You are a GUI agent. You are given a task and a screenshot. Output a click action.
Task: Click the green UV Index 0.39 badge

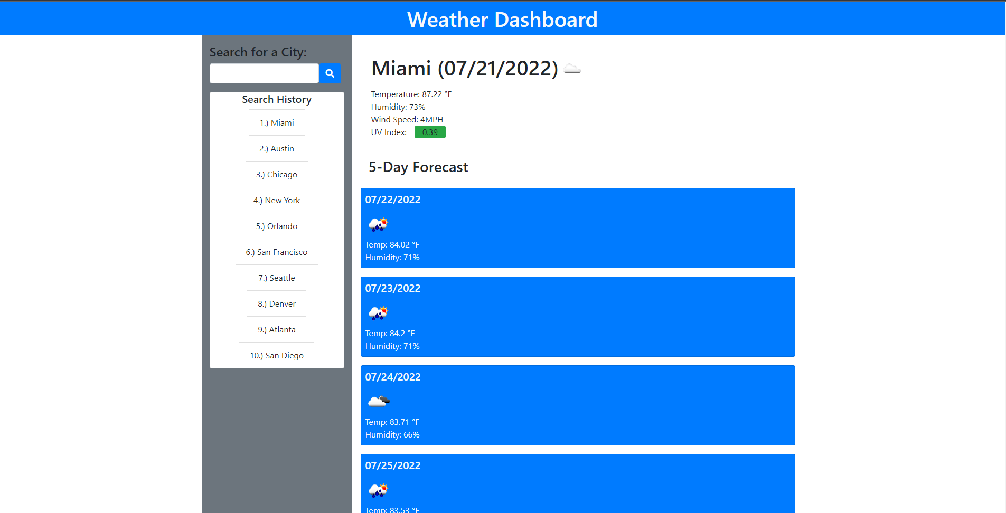click(x=430, y=132)
